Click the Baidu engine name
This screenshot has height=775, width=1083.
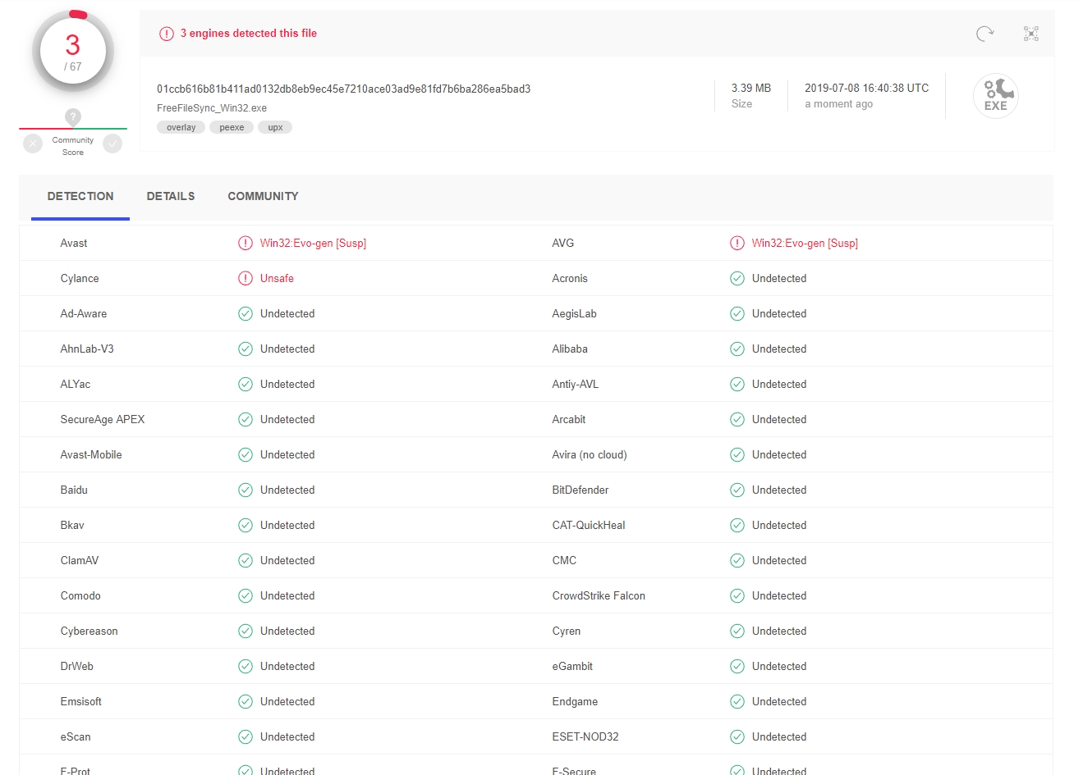coord(74,490)
